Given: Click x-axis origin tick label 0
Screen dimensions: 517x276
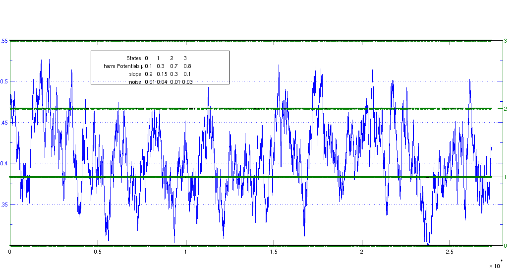Looking at the screenshot, I should click(x=10, y=252).
